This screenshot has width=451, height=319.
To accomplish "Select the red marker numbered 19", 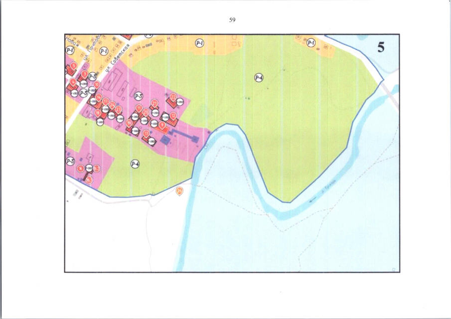I will click(129, 124).
